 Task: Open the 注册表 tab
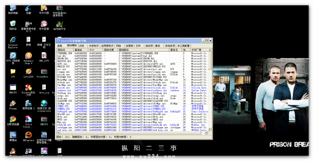pos(129,46)
